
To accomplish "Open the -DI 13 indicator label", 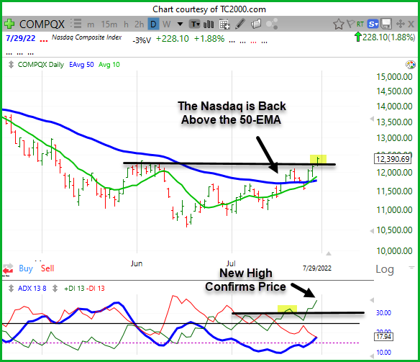I will (x=96, y=289).
